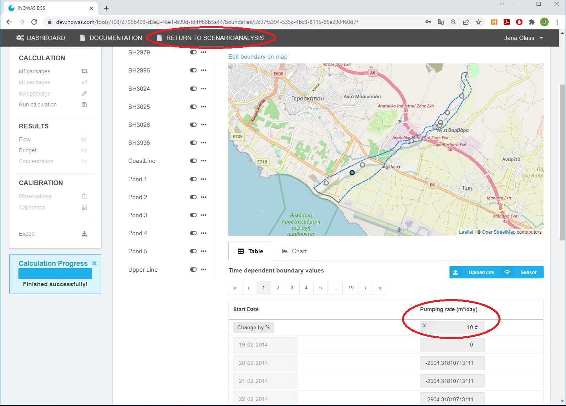Toggle the CoastLine boundary switch
The height and width of the screenshot is (406, 566).
point(193,161)
